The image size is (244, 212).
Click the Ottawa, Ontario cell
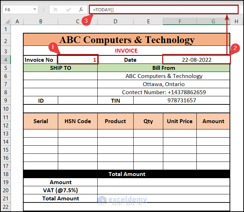(x=164, y=84)
